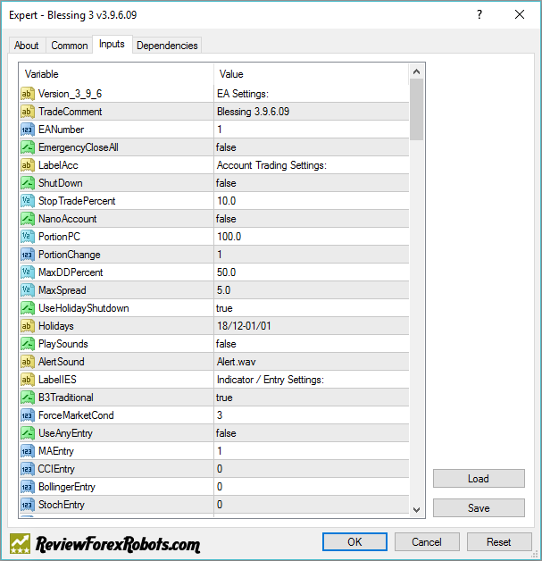Select the EANumber variable name
Image resolution: width=542 pixels, height=561 pixels.
coord(61,130)
